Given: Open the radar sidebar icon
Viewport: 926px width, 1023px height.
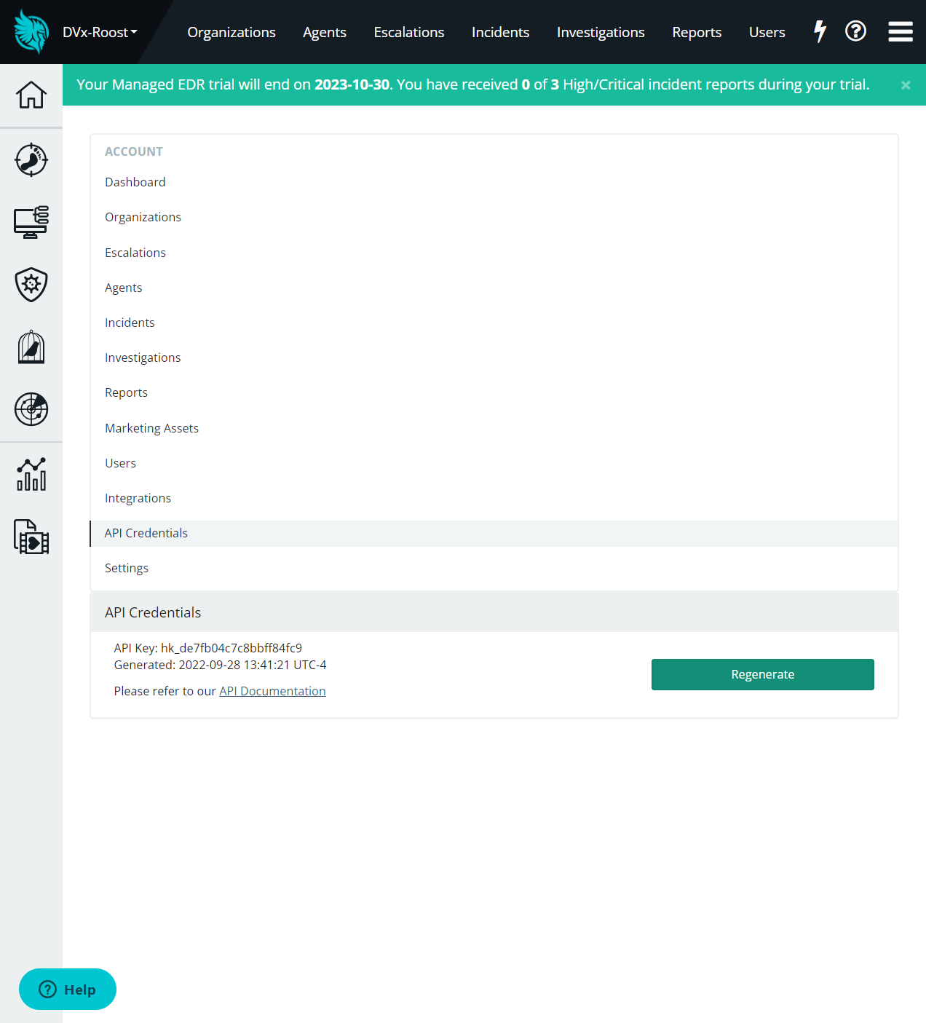Looking at the screenshot, I should coord(31,409).
